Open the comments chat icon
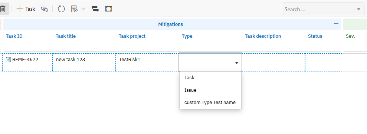The height and width of the screenshot is (134, 367). pos(95,9)
